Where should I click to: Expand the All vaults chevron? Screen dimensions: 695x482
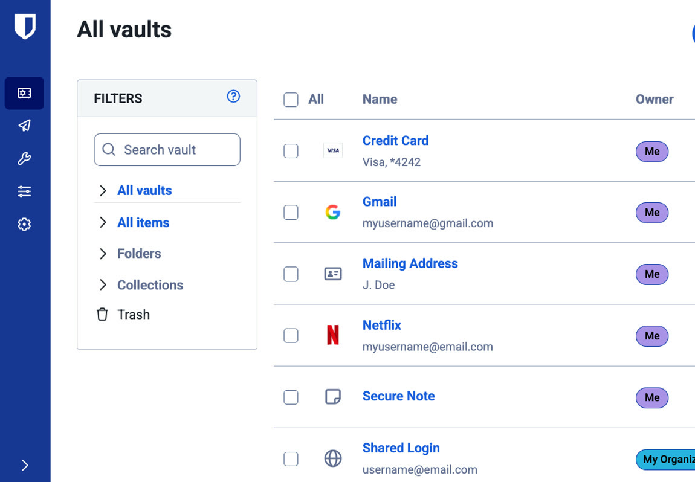tap(103, 190)
